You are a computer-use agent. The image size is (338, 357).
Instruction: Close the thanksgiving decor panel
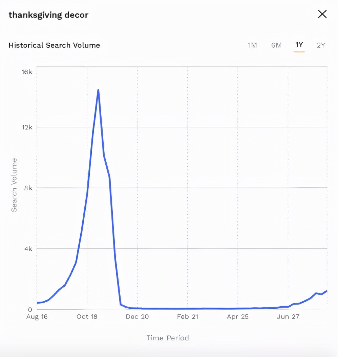tap(322, 14)
